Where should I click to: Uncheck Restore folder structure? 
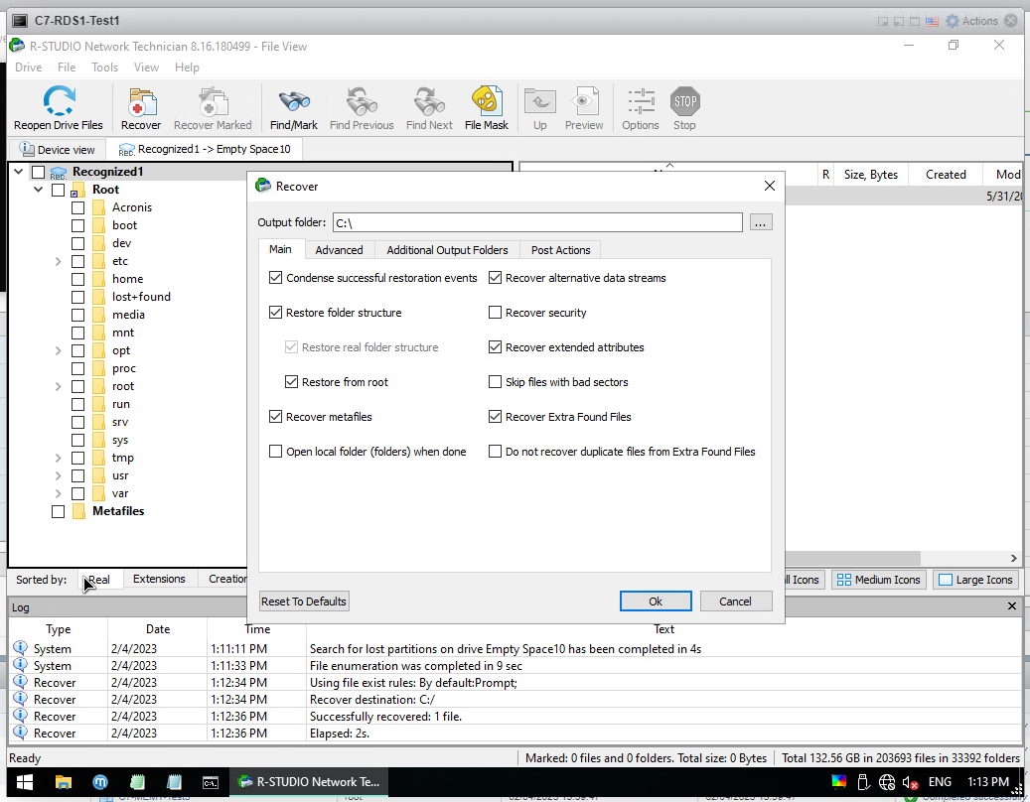276,313
